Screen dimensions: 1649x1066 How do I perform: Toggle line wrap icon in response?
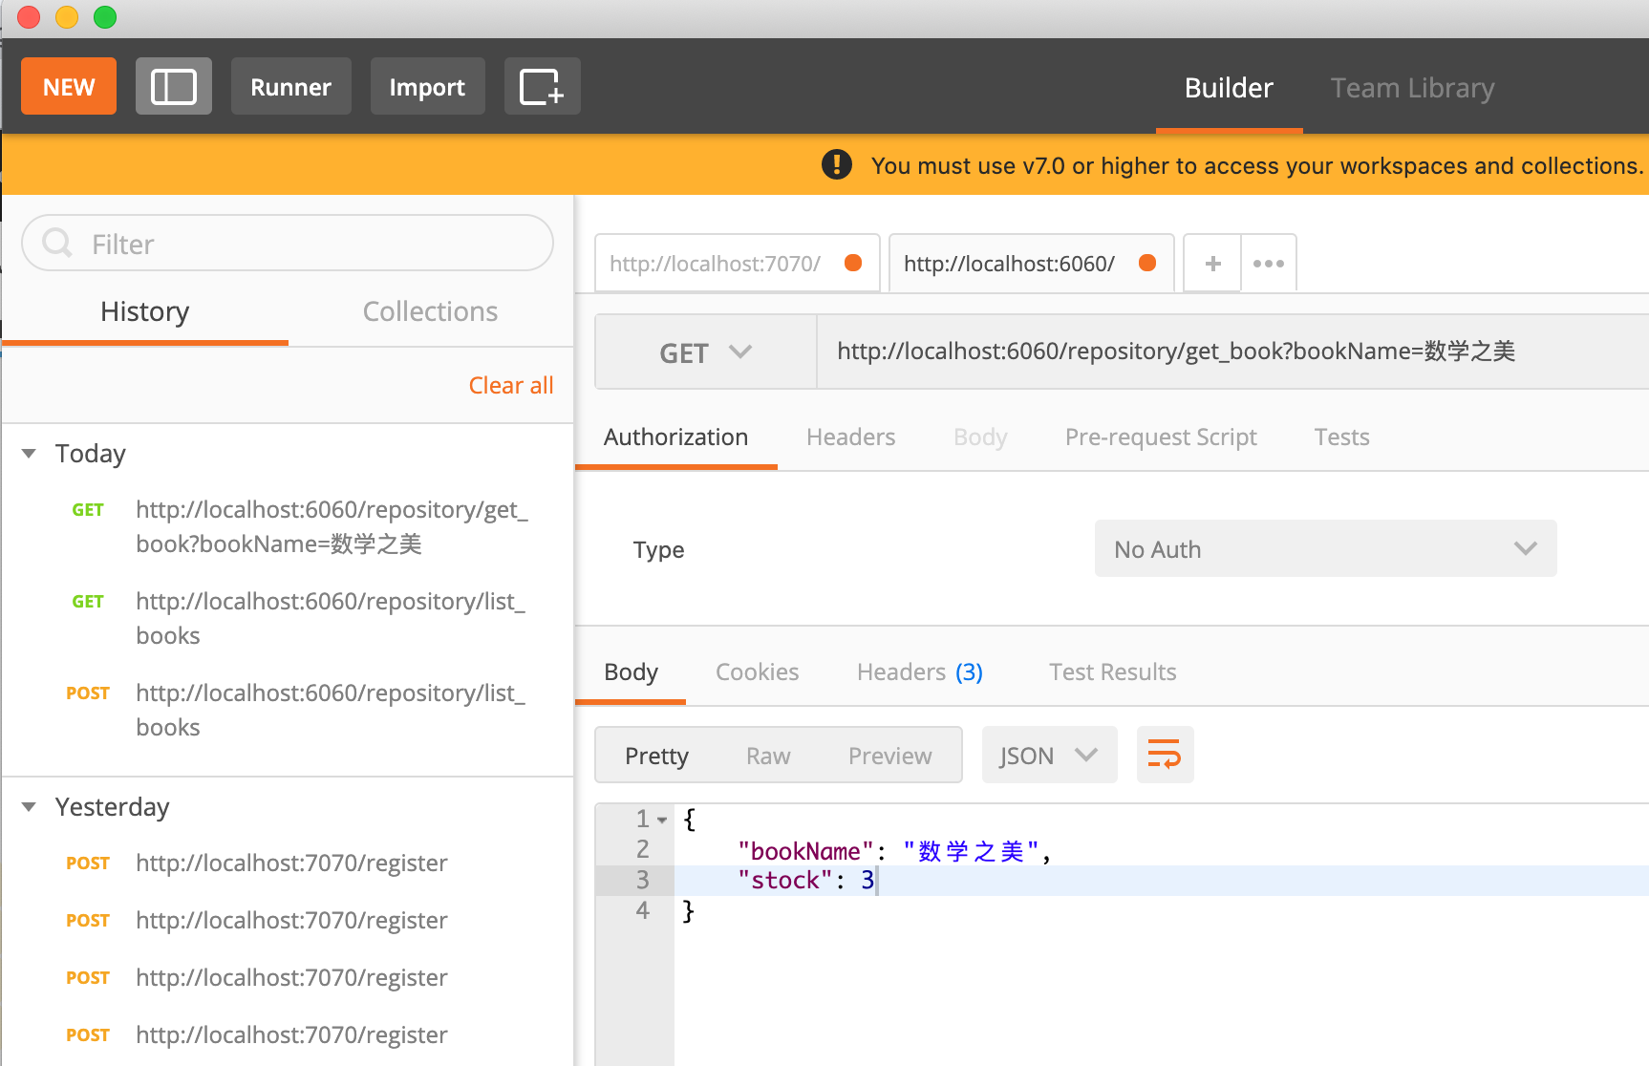[x=1165, y=755]
